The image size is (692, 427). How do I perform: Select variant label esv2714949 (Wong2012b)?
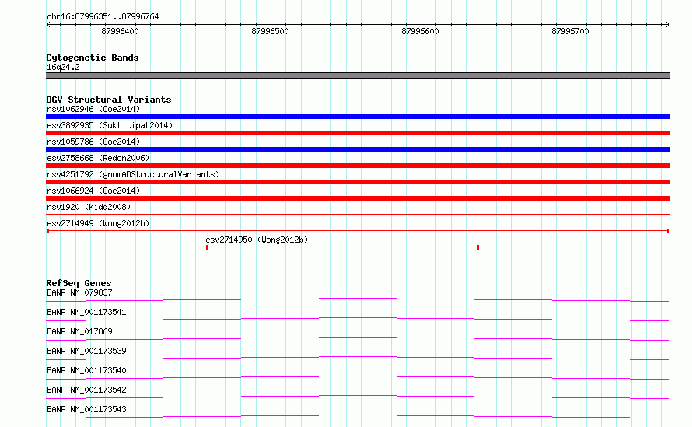(98, 223)
